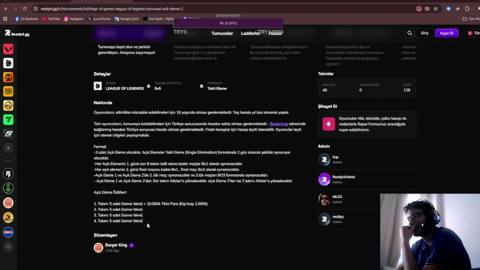Open admin MLG3 profile
This screenshot has height=270, width=480.
[337, 197]
